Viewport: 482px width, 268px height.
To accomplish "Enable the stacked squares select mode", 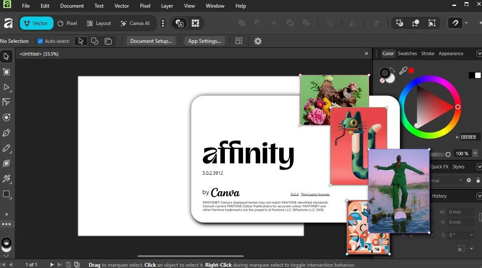I will click(x=108, y=41).
